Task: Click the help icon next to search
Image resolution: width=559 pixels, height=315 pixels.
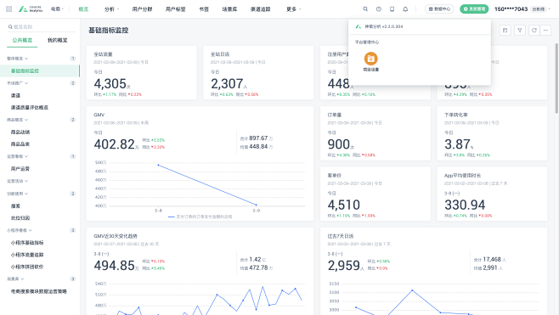Action: point(379,8)
